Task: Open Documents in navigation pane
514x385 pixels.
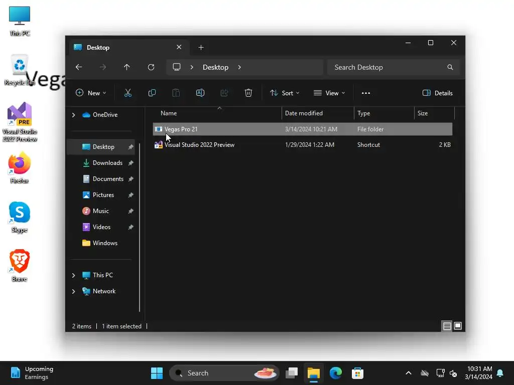Action: pyautogui.click(x=108, y=179)
